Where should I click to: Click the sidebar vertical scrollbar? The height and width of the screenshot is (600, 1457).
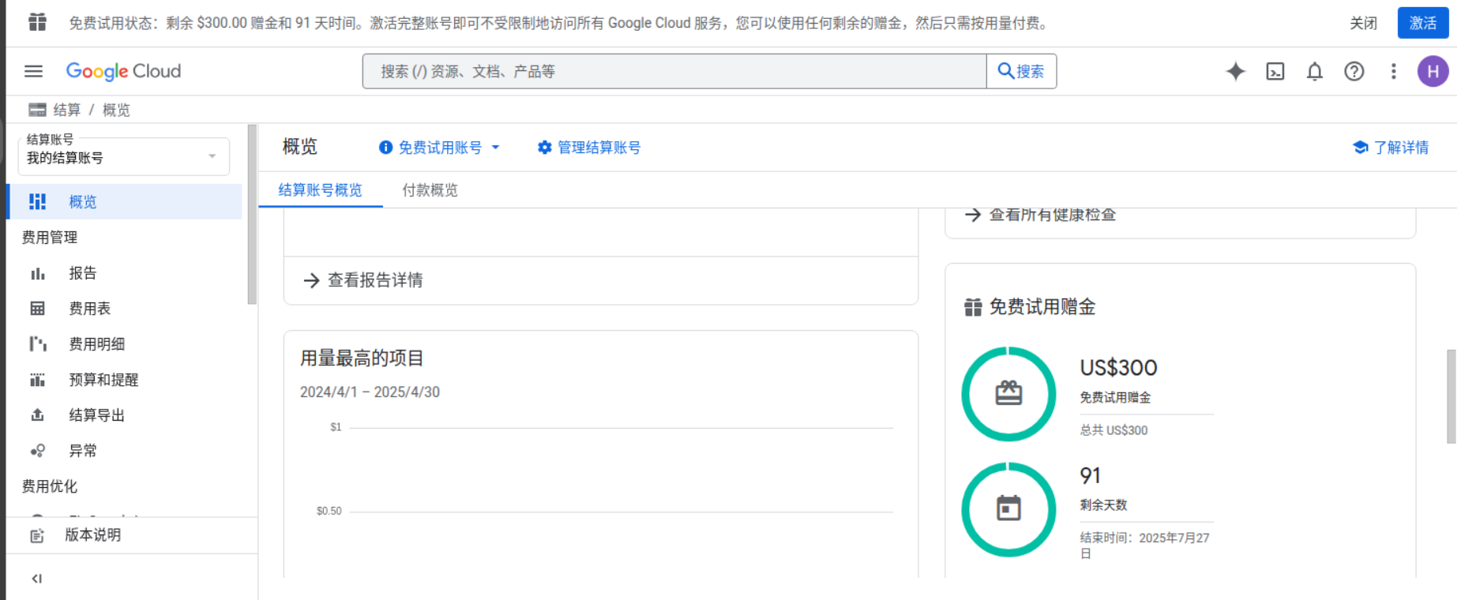252,214
